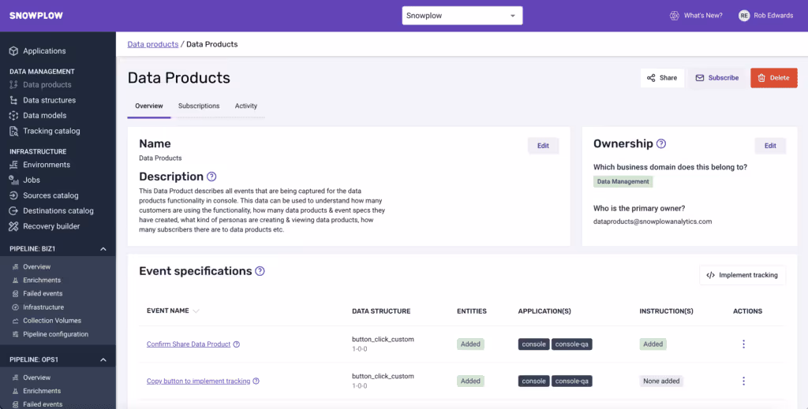Click console tag in Confirm Share row
Image resolution: width=808 pixels, height=409 pixels.
pyautogui.click(x=534, y=344)
